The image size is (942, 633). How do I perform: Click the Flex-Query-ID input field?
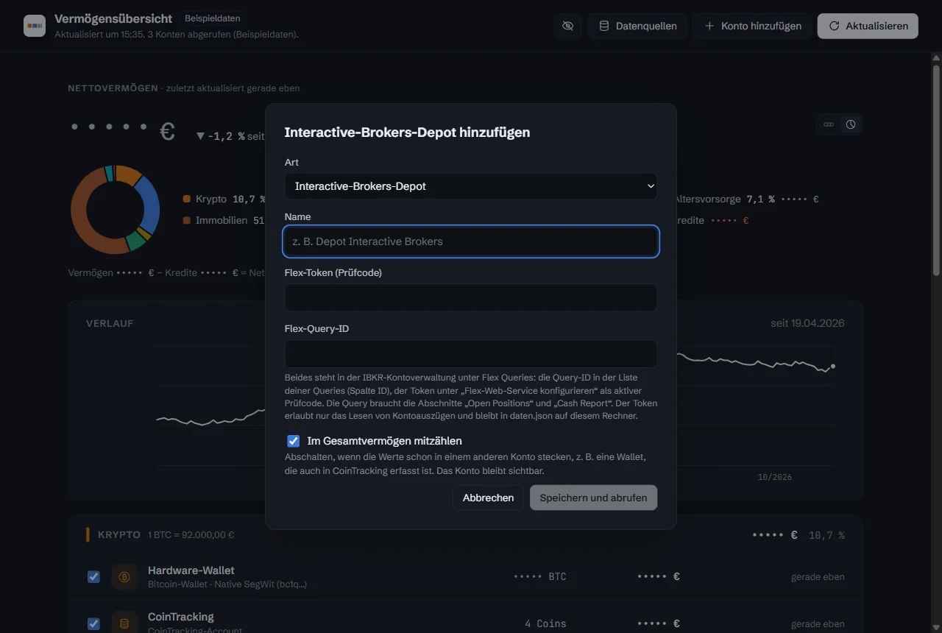click(471, 353)
